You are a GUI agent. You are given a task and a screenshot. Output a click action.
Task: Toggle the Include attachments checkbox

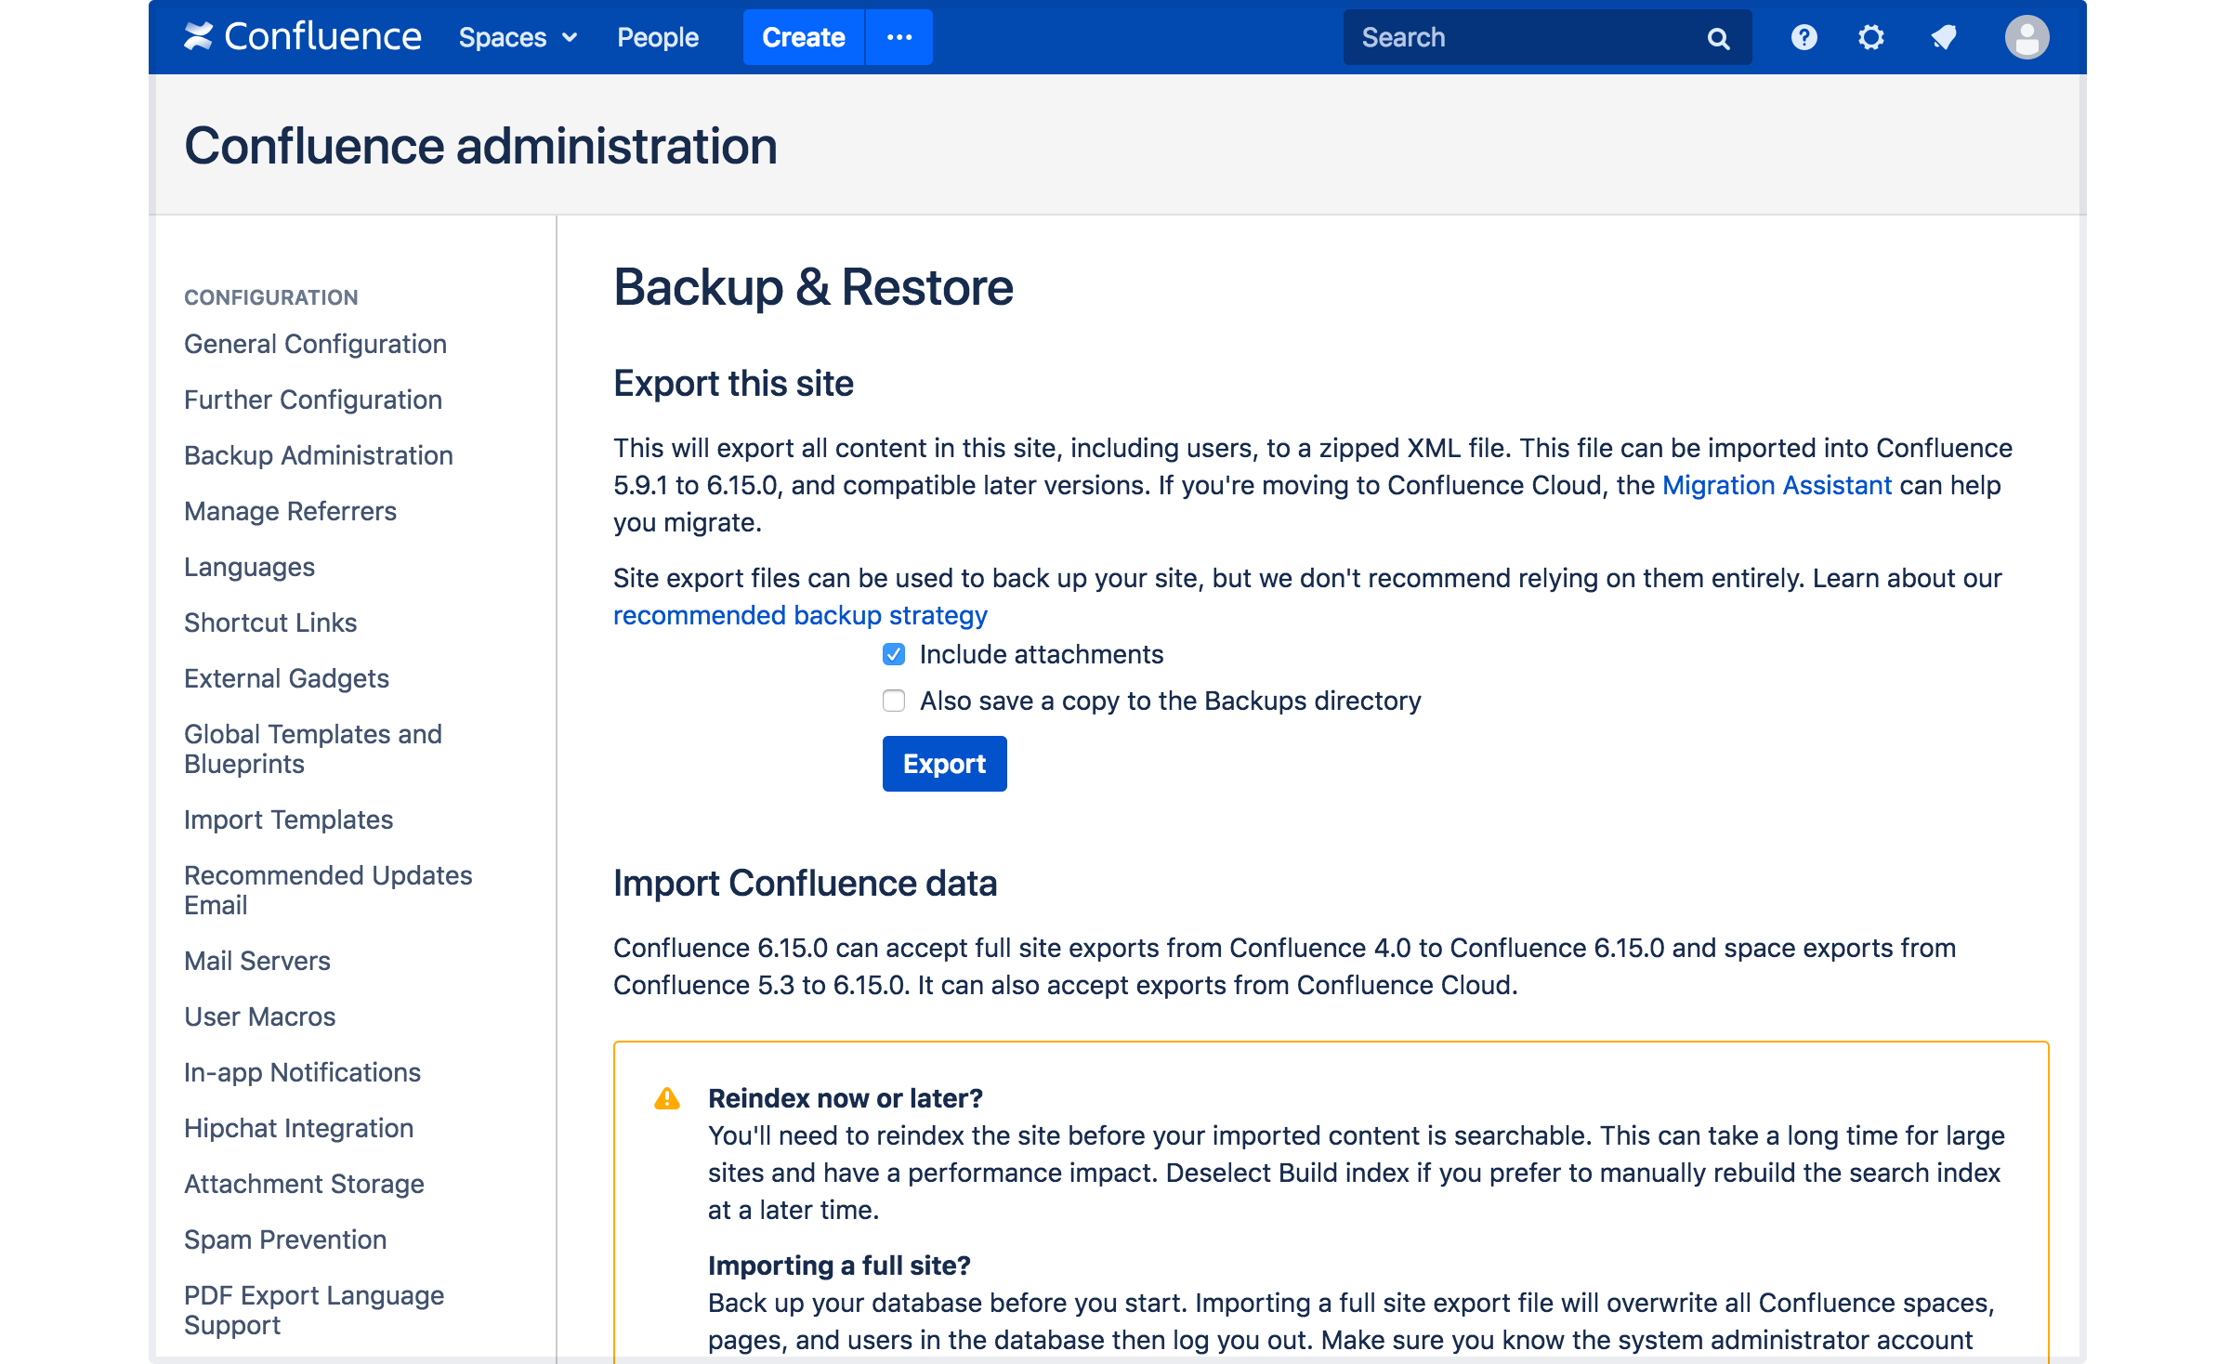coord(892,653)
